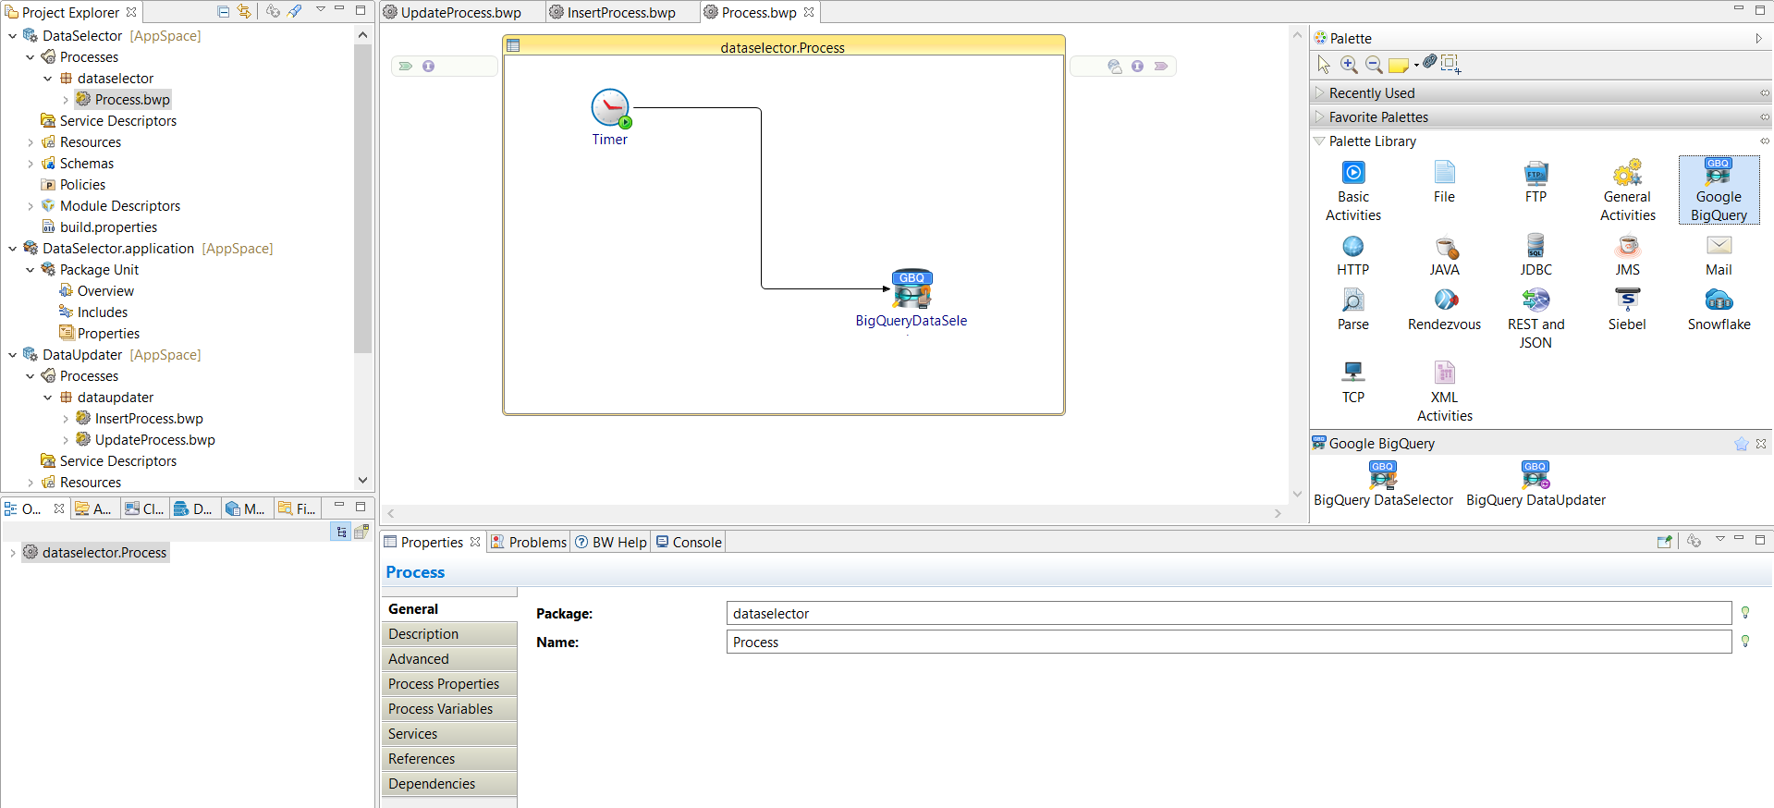Select the palette Note tool
The width and height of the screenshot is (1774, 808).
(1399, 65)
